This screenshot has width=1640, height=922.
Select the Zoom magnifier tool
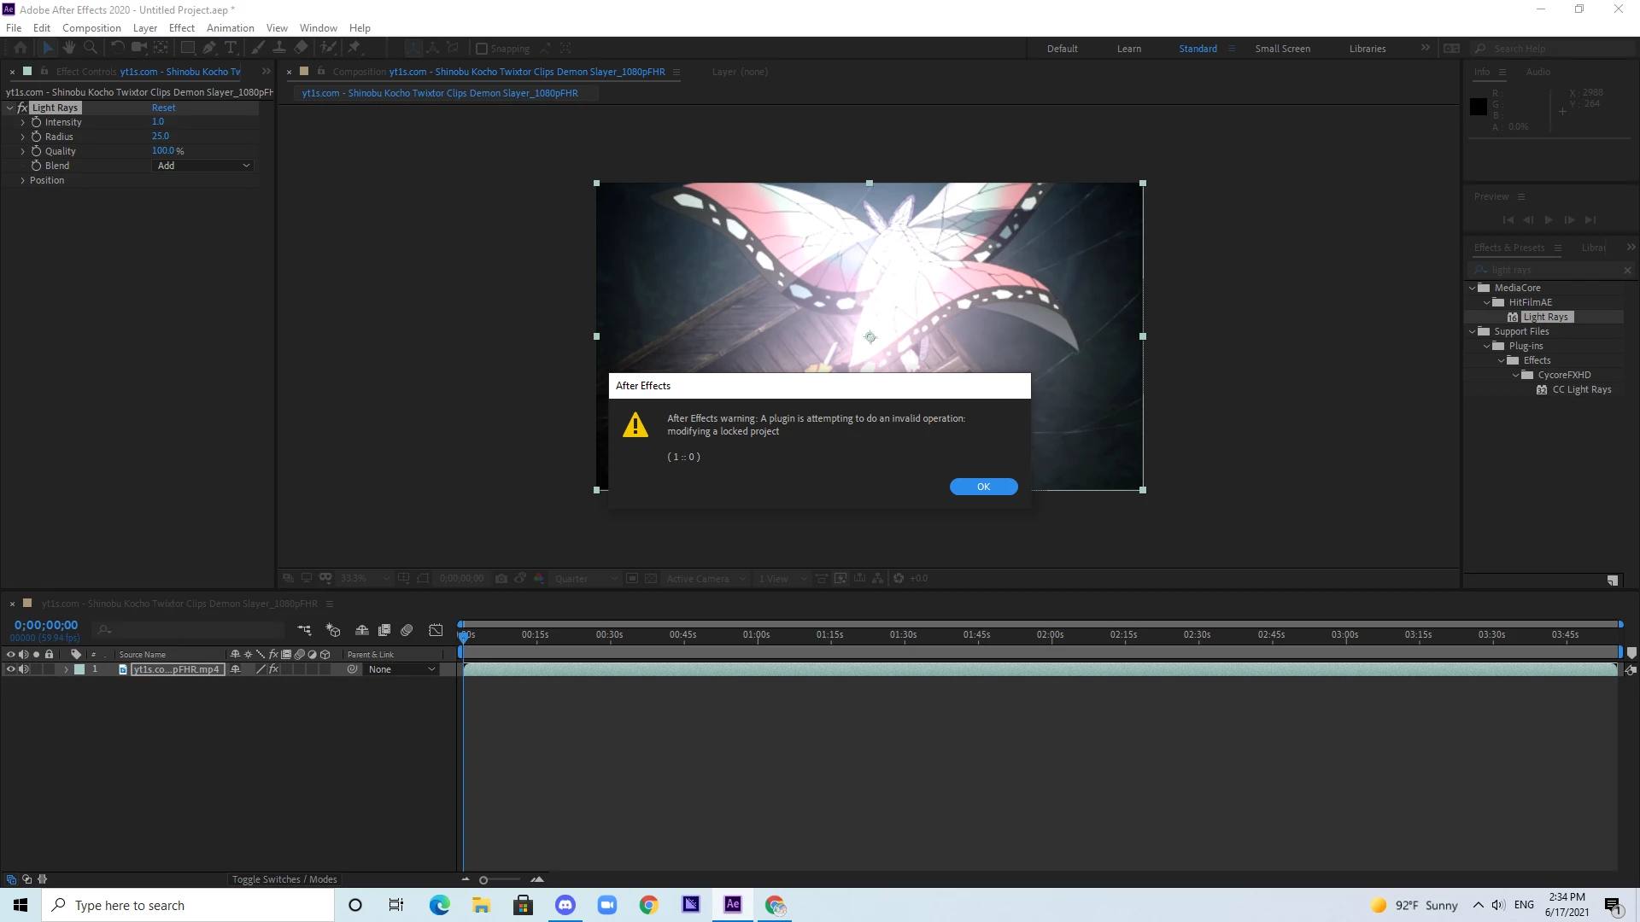90,48
